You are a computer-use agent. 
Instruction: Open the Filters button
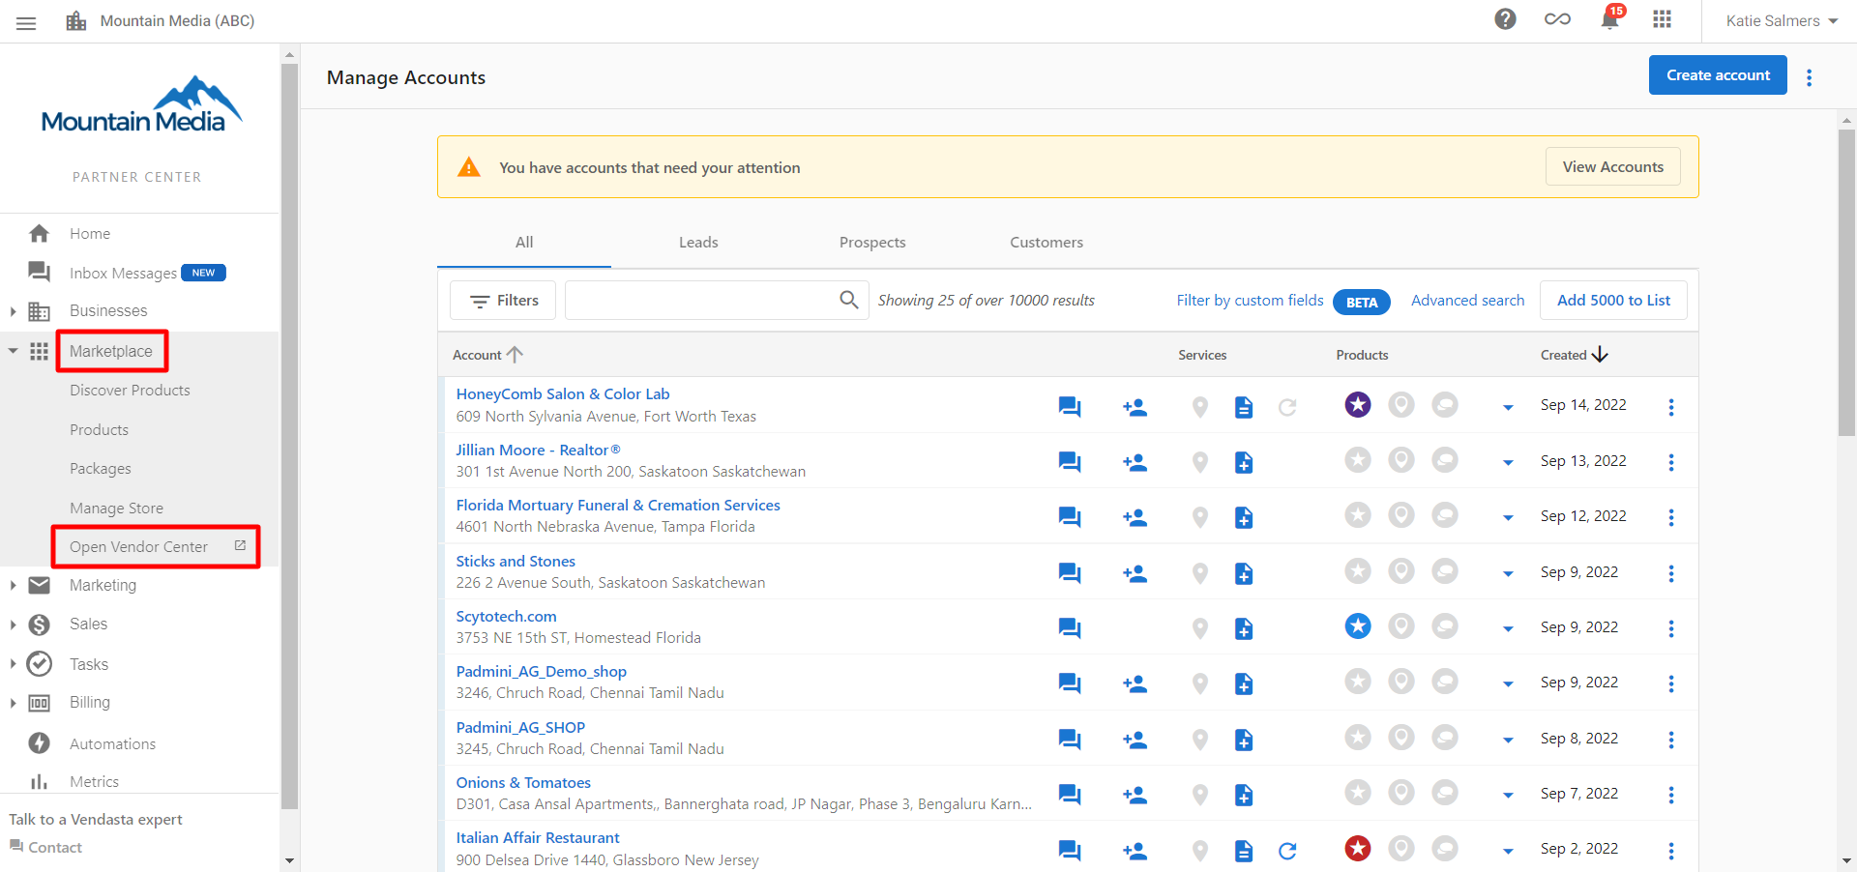click(x=503, y=301)
